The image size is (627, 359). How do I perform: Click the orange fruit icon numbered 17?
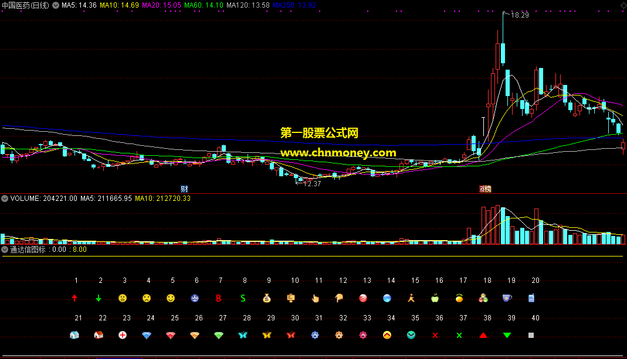tap(459, 298)
